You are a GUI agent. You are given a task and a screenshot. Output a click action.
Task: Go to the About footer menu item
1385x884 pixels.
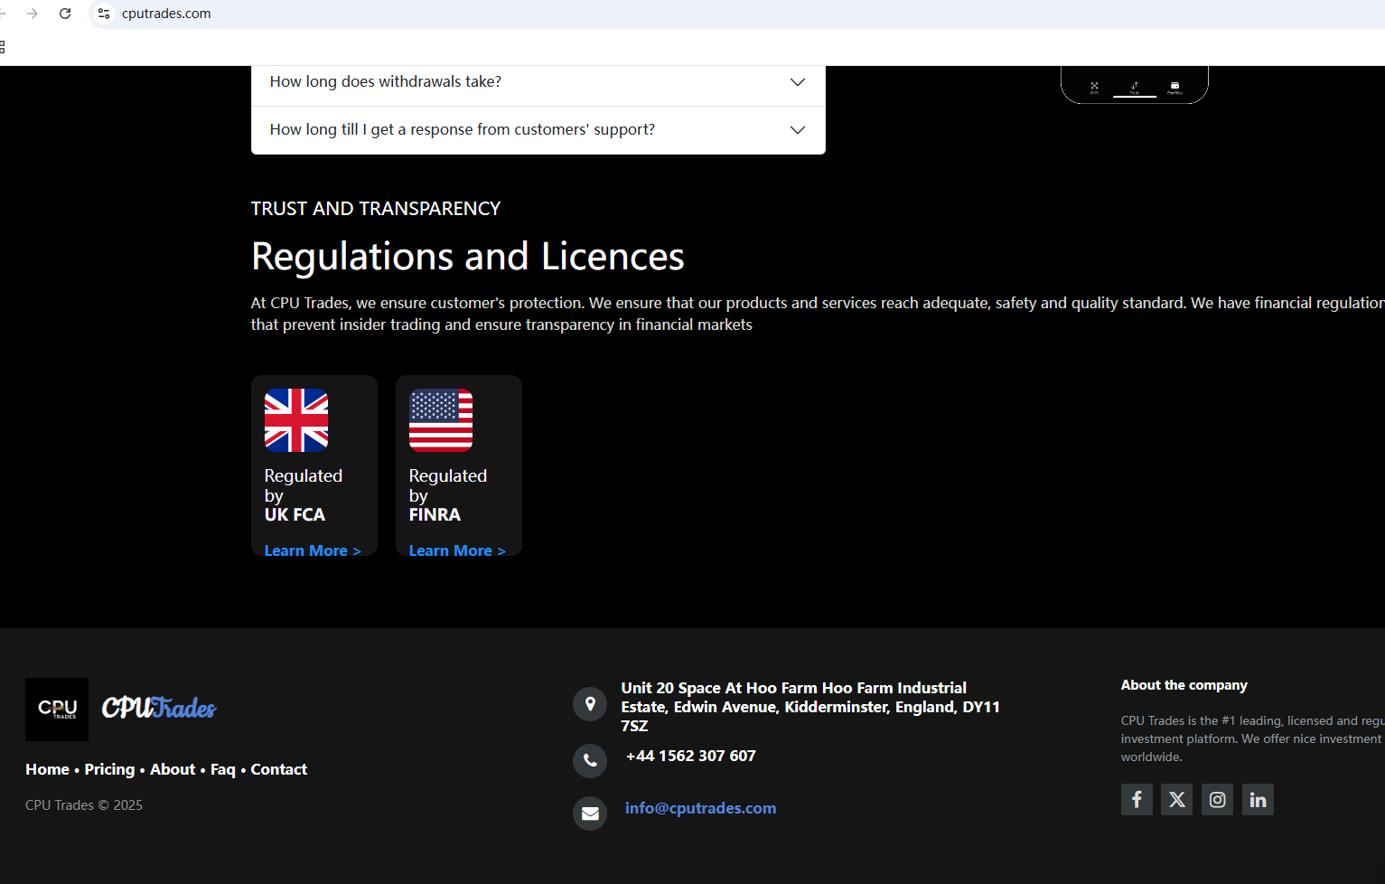click(x=173, y=769)
